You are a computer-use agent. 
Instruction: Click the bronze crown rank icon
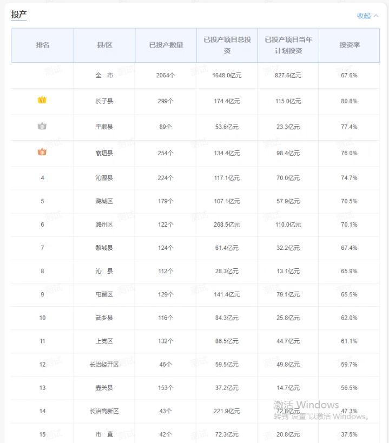click(x=42, y=153)
